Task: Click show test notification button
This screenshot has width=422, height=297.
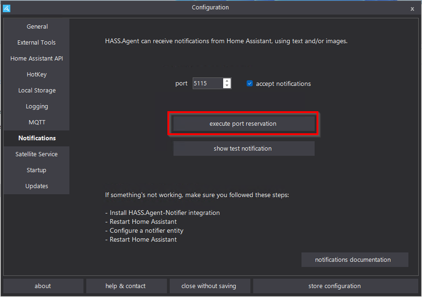Action: tap(244, 148)
